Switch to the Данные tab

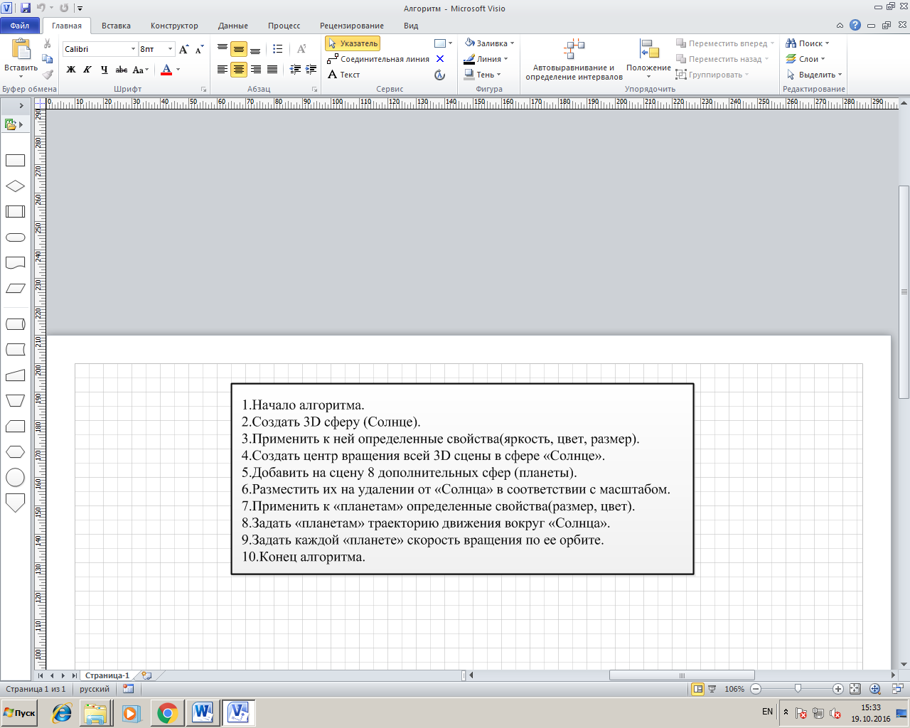(x=233, y=26)
